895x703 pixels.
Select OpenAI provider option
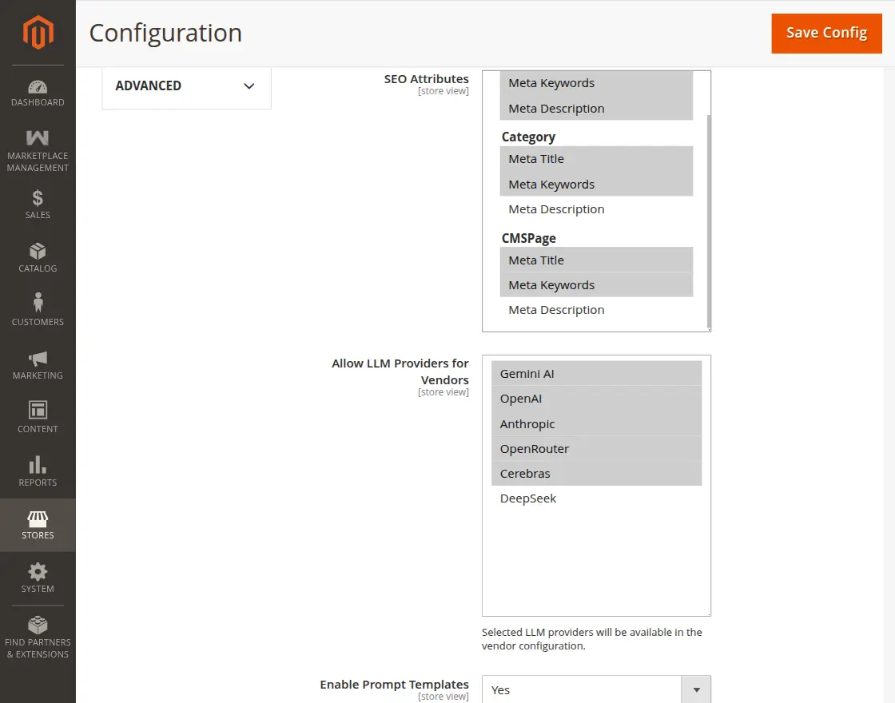click(596, 399)
